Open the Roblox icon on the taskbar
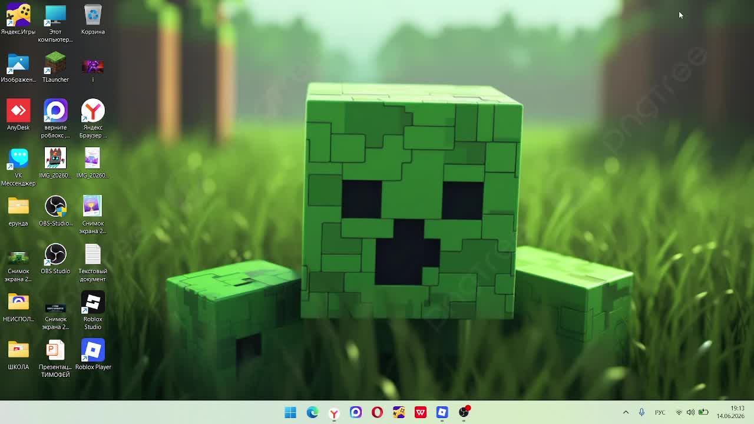This screenshot has height=424, width=754. tap(442, 412)
